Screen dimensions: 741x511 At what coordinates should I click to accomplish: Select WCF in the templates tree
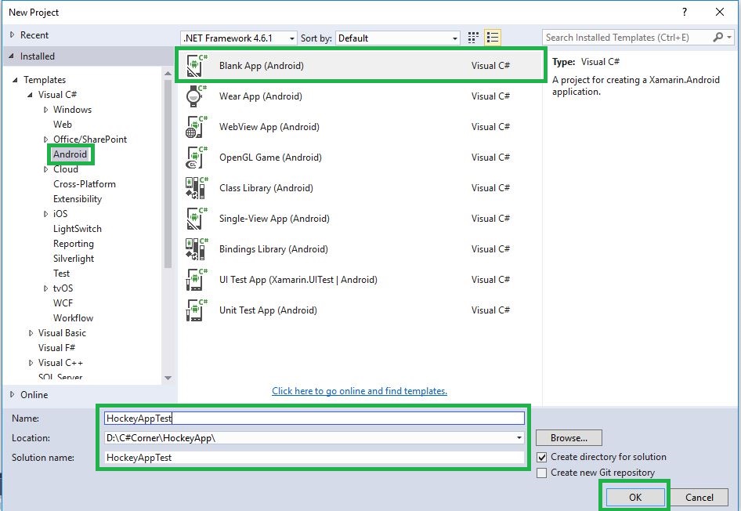click(x=63, y=303)
